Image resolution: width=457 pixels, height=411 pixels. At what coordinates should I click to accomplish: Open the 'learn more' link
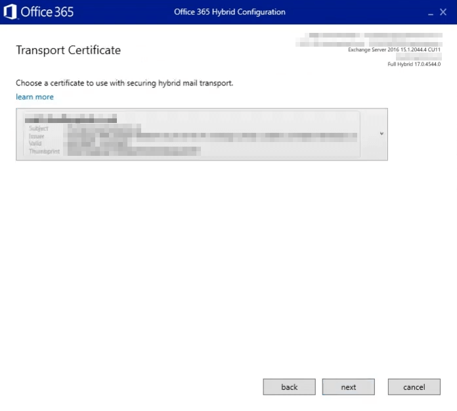point(35,97)
